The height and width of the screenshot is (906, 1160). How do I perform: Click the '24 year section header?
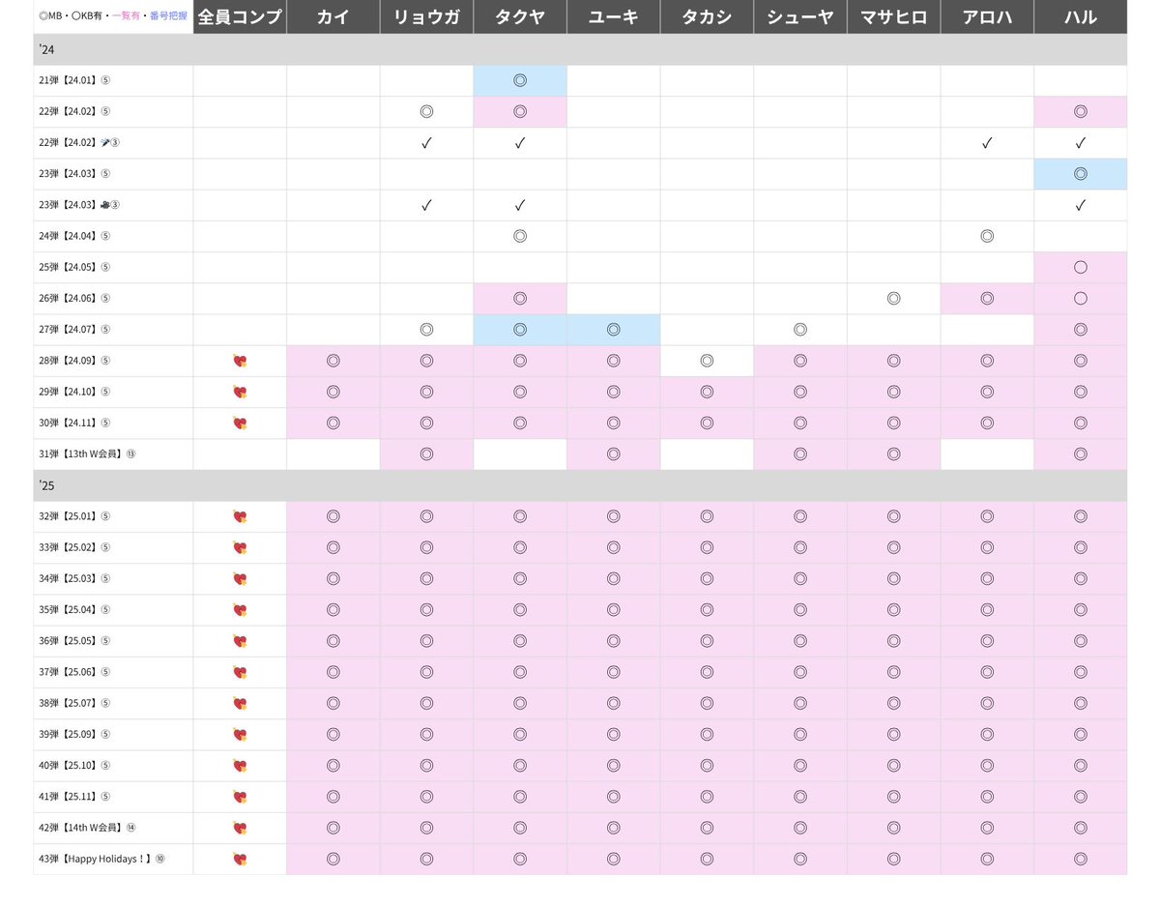coord(580,49)
